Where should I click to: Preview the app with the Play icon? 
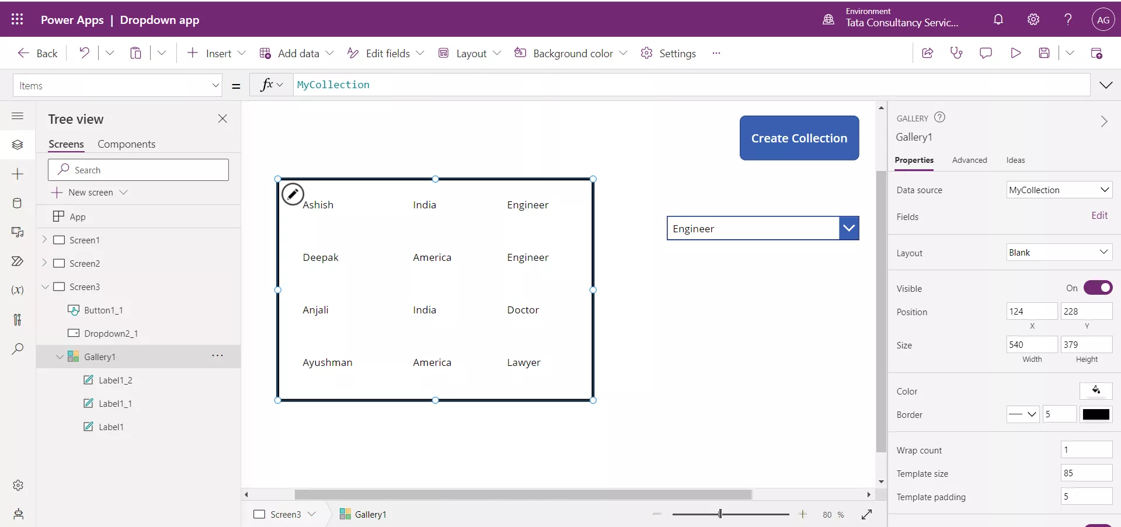tap(1015, 53)
